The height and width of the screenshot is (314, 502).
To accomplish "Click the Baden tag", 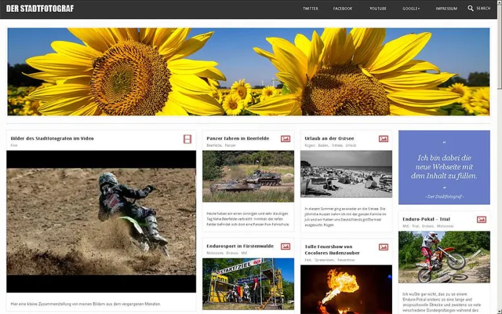I will [323, 145].
